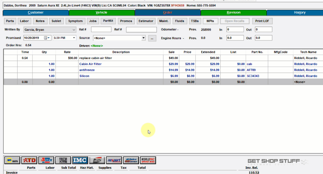Image resolution: width=323 pixels, height=174 pixels.
Task: Select the Cabin Air Filter part row
Action: click(x=90, y=64)
